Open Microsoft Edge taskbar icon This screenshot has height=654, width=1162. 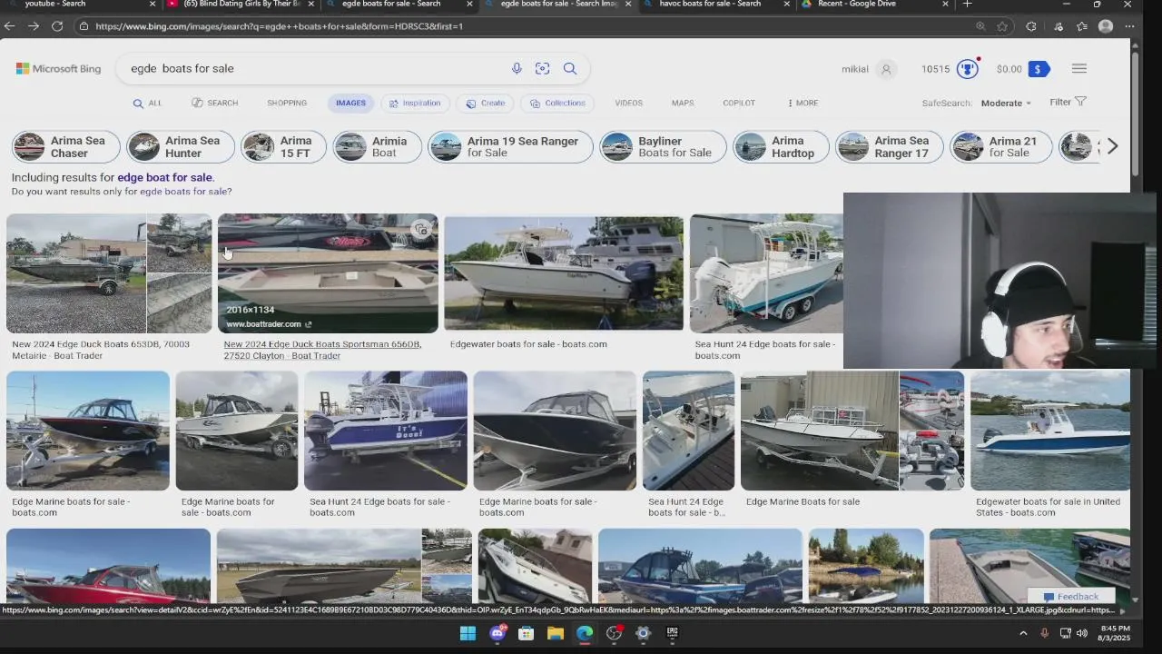585,633
